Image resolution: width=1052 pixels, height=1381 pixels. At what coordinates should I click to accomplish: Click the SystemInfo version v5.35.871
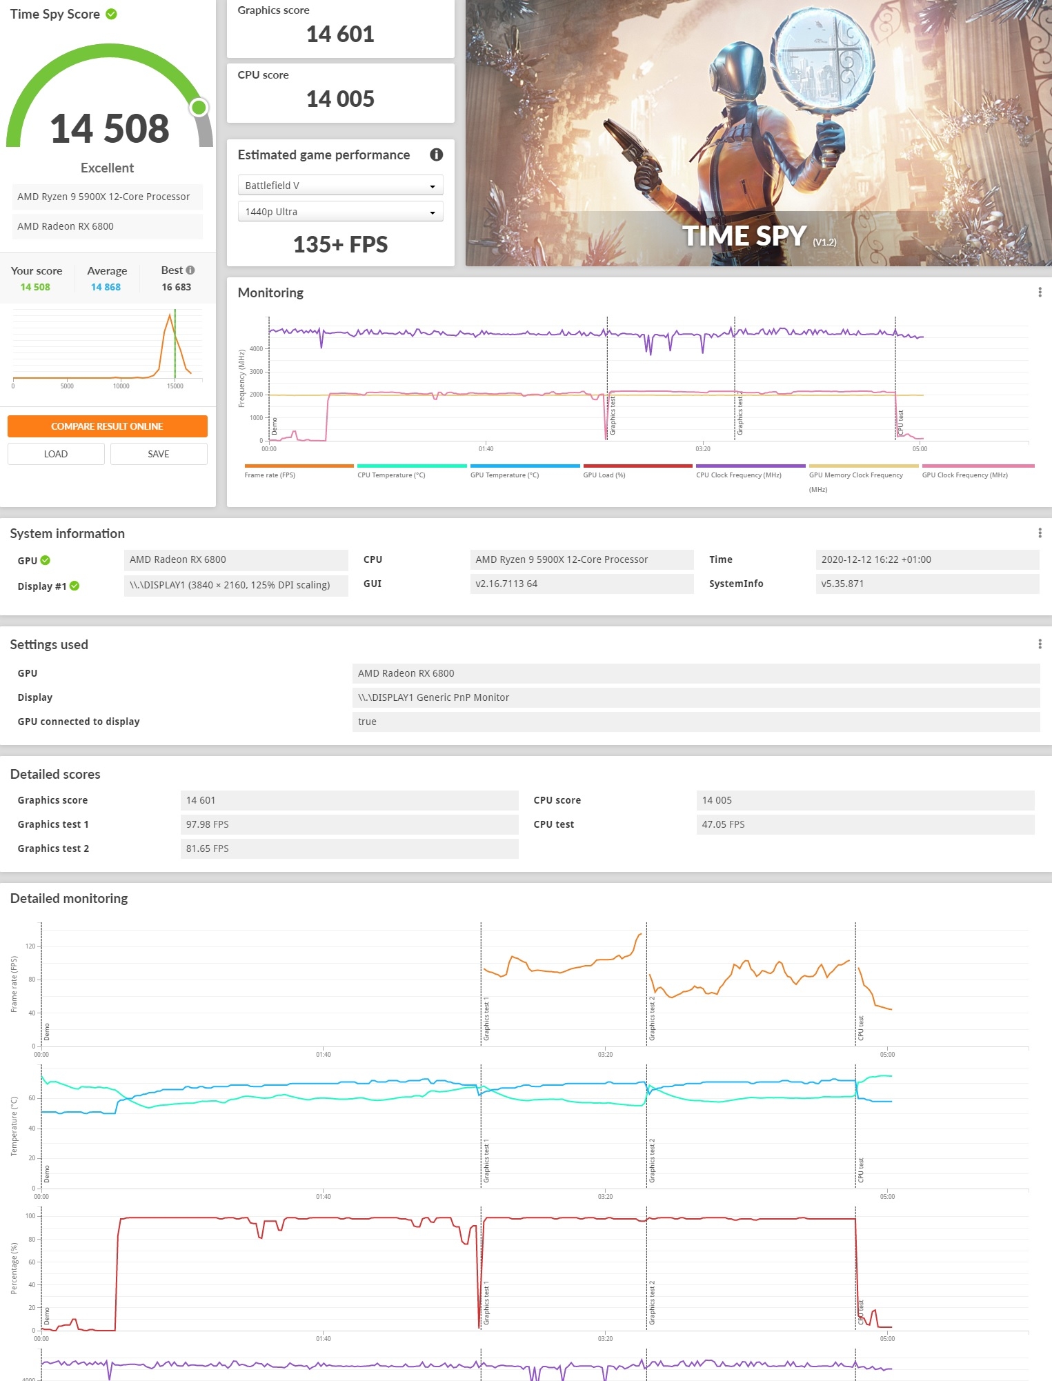pos(927,584)
